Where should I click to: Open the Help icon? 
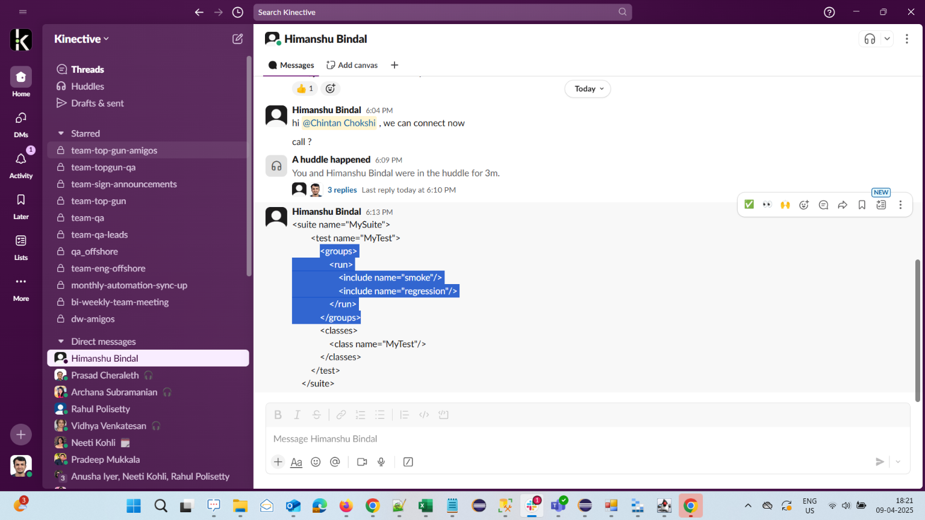[x=829, y=12]
